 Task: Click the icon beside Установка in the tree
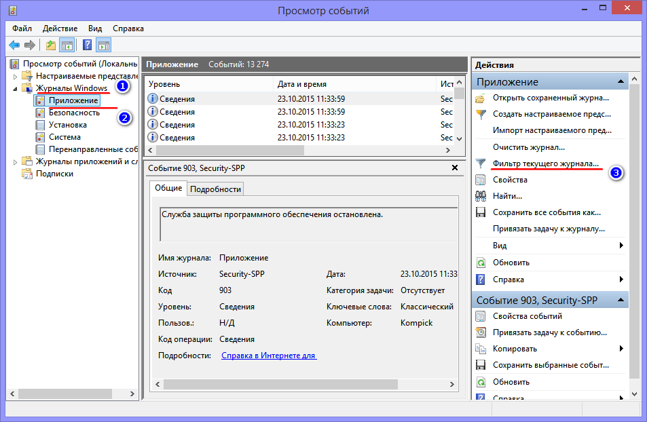tap(40, 125)
